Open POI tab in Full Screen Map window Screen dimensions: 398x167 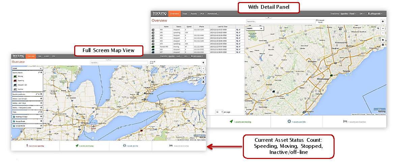tap(54, 56)
